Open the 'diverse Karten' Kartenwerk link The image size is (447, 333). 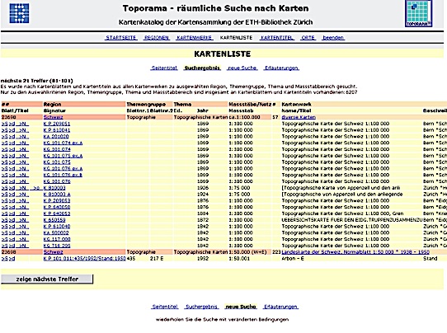coord(299,117)
